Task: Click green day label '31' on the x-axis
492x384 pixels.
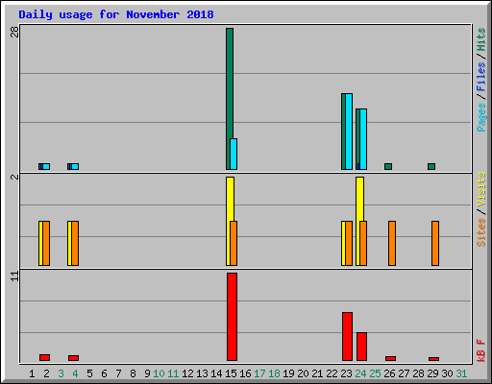Action: coord(461,373)
